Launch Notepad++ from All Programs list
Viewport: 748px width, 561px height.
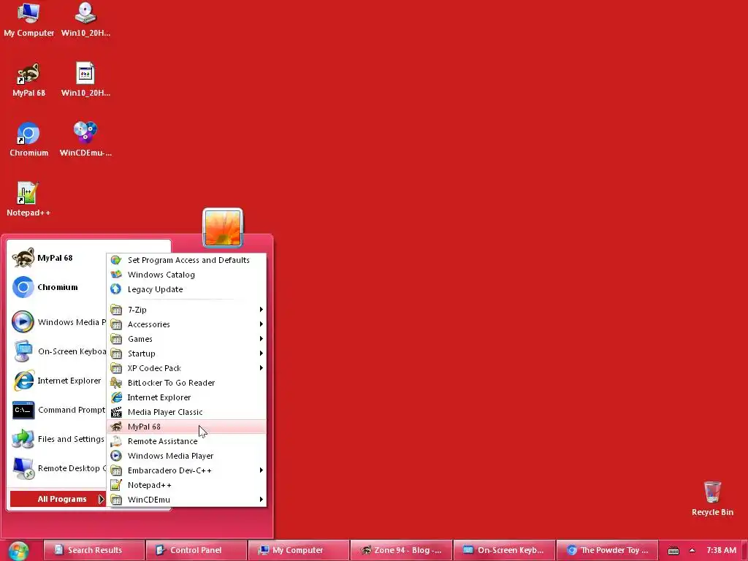[x=187, y=485]
